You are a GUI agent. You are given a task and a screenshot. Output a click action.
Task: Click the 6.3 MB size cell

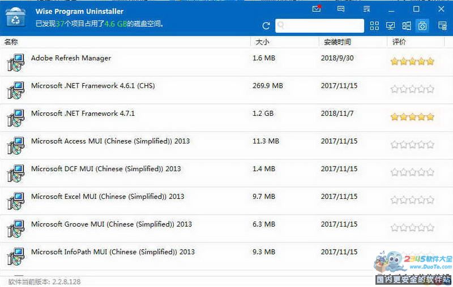[x=264, y=224]
